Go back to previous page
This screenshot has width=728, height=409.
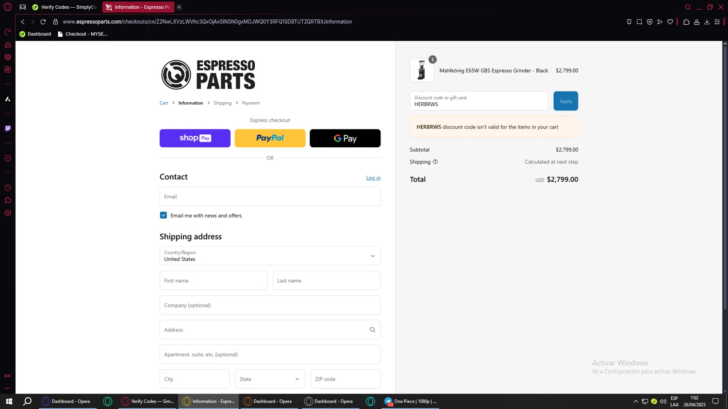[22, 22]
